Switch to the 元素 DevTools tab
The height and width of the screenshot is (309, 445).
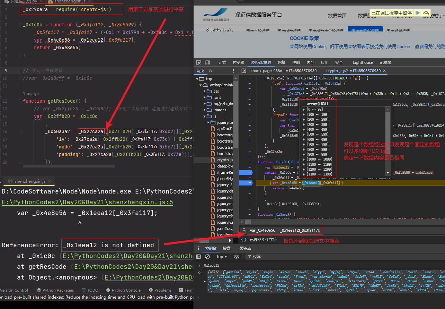[x=222, y=62]
